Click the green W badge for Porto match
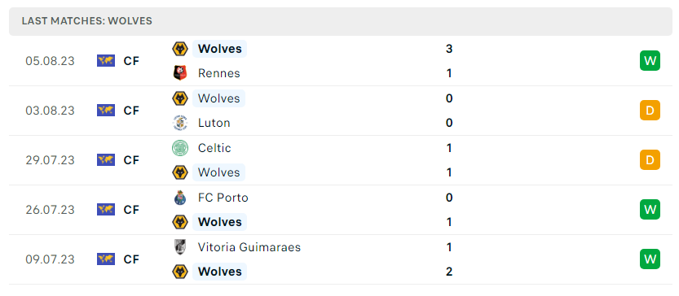 point(650,210)
